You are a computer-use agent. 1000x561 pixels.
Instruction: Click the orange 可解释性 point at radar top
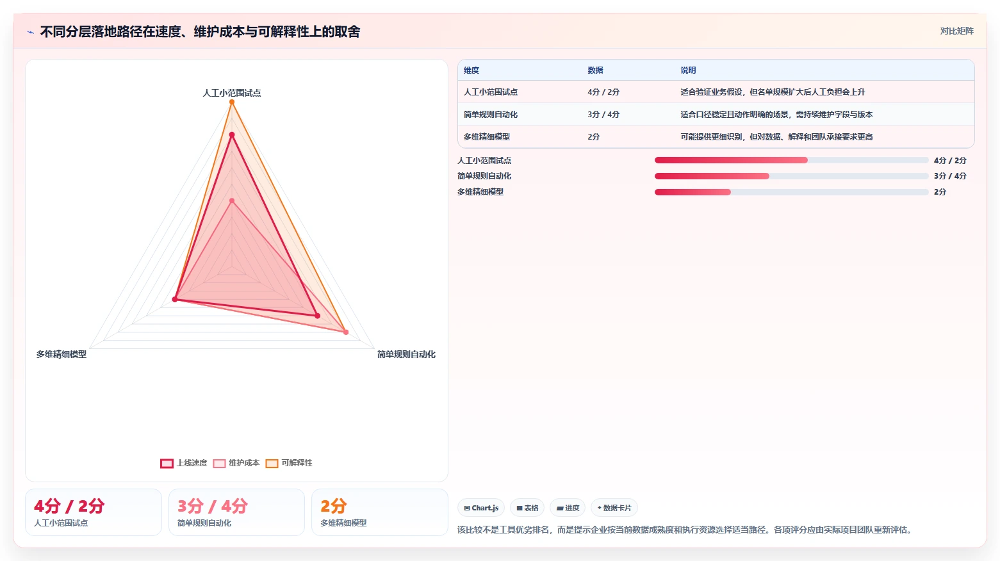tap(232, 102)
